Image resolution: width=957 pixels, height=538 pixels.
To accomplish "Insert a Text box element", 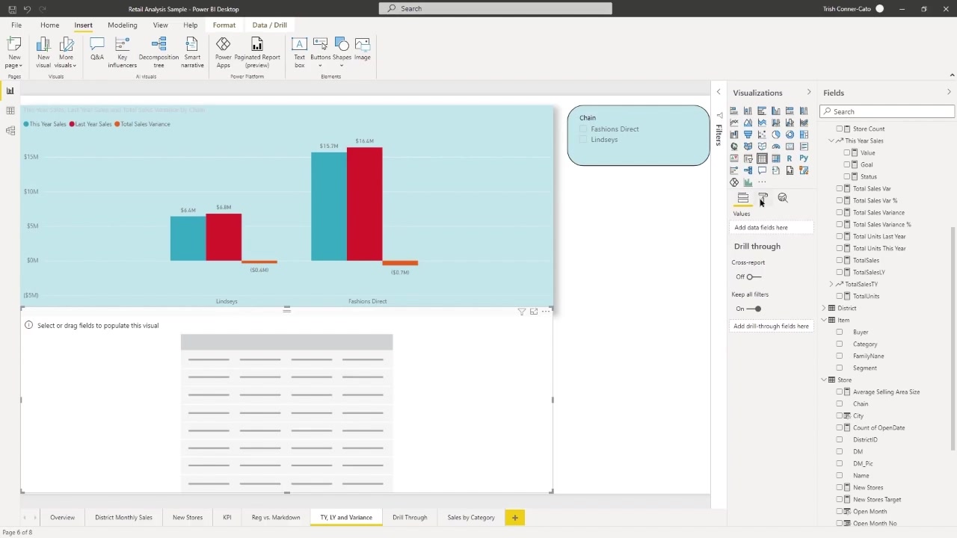I will click(299, 52).
